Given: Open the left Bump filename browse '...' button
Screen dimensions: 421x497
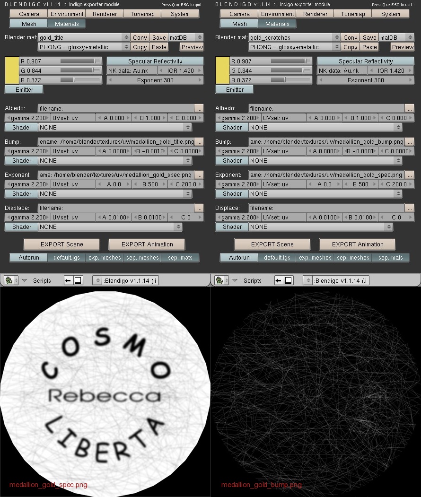Looking at the screenshot, I should 200,142.
